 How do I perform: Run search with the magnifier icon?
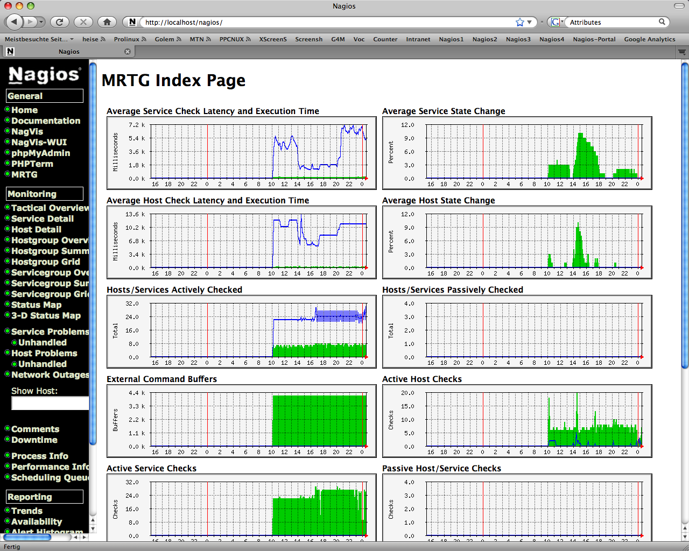[662, 22]
